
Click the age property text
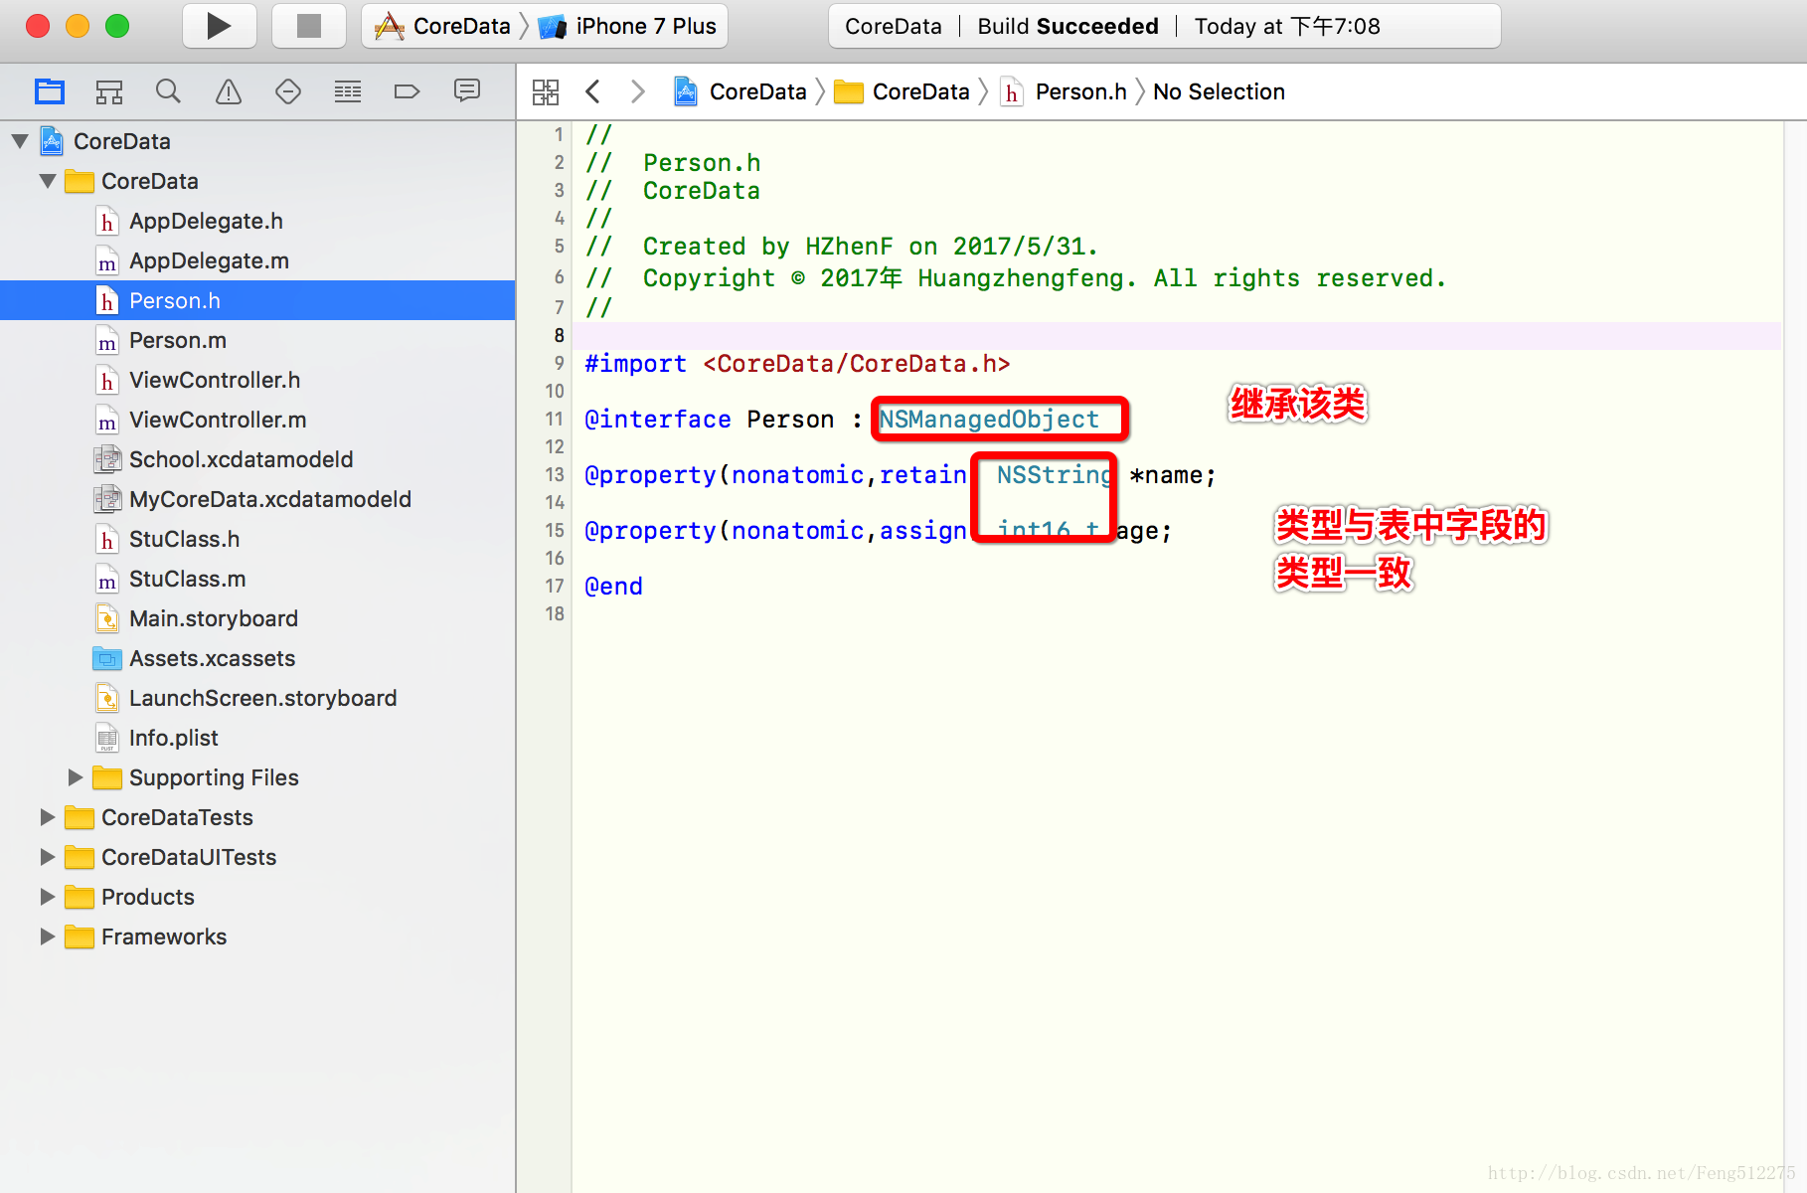coord(1143,531)
